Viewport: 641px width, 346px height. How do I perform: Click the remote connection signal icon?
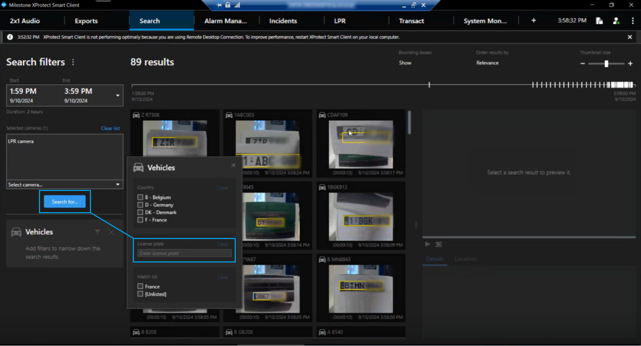[x=237, y=5]
